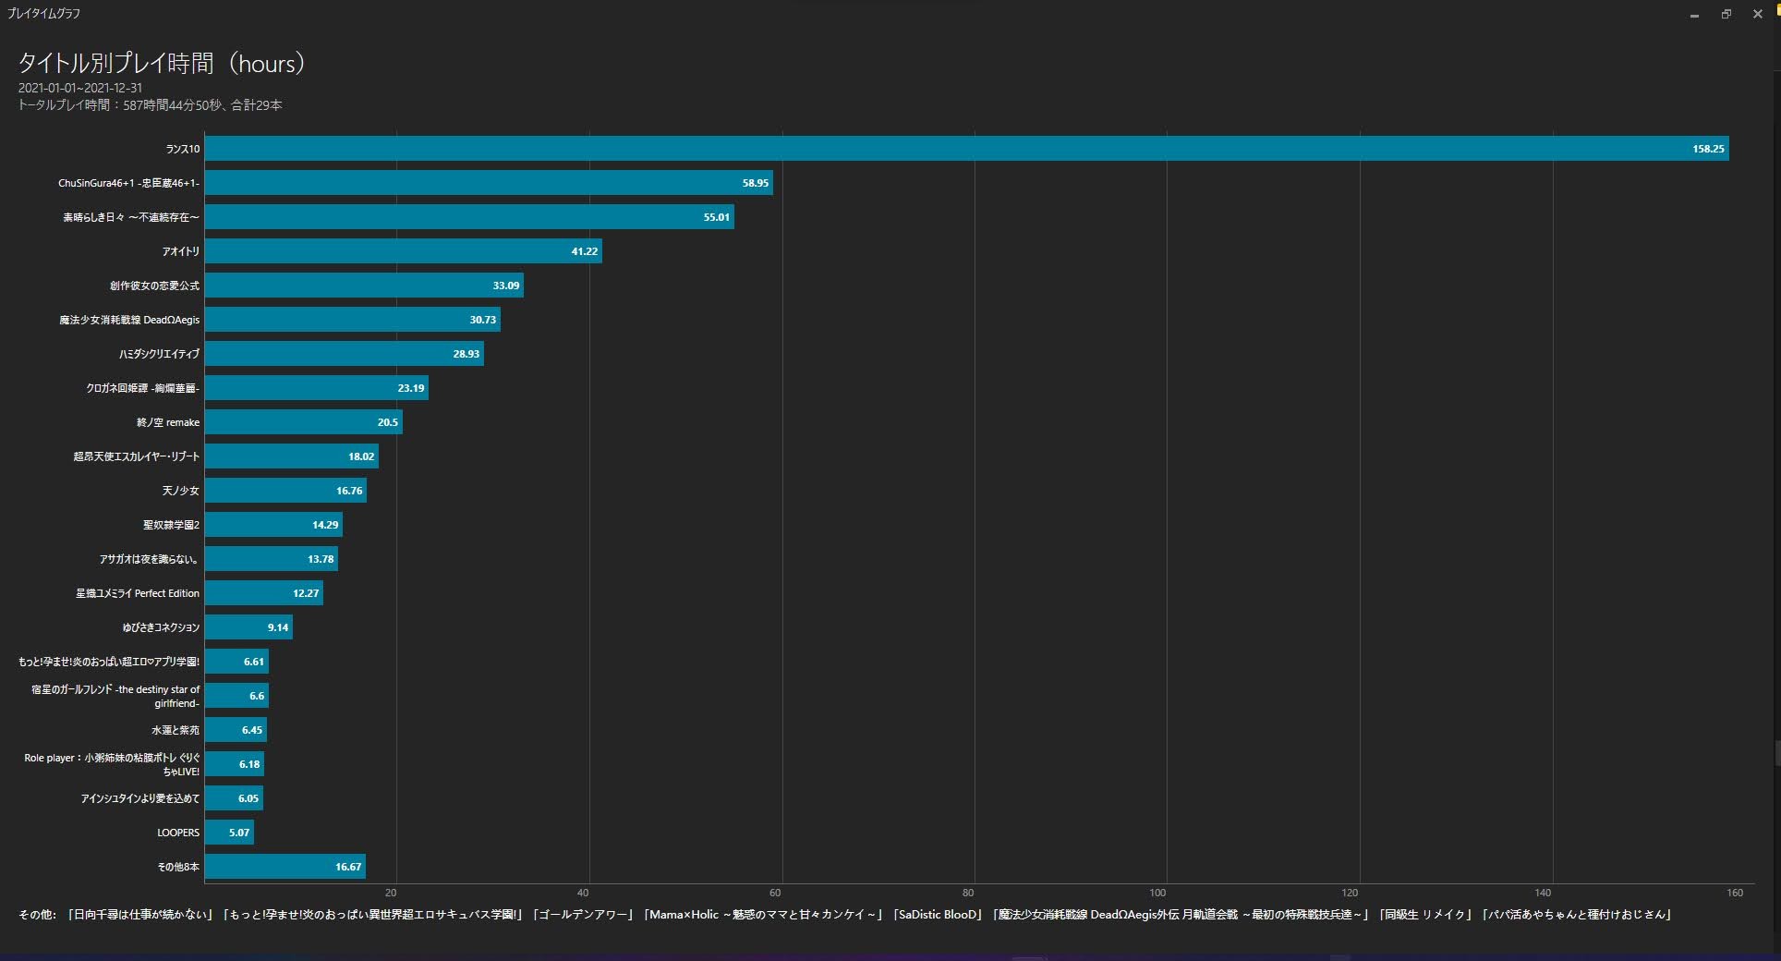The width and height of the screenshot is (1781, 961).
Task: Click the x-axis tick label 140
Action: click(x=1543, y=893)
